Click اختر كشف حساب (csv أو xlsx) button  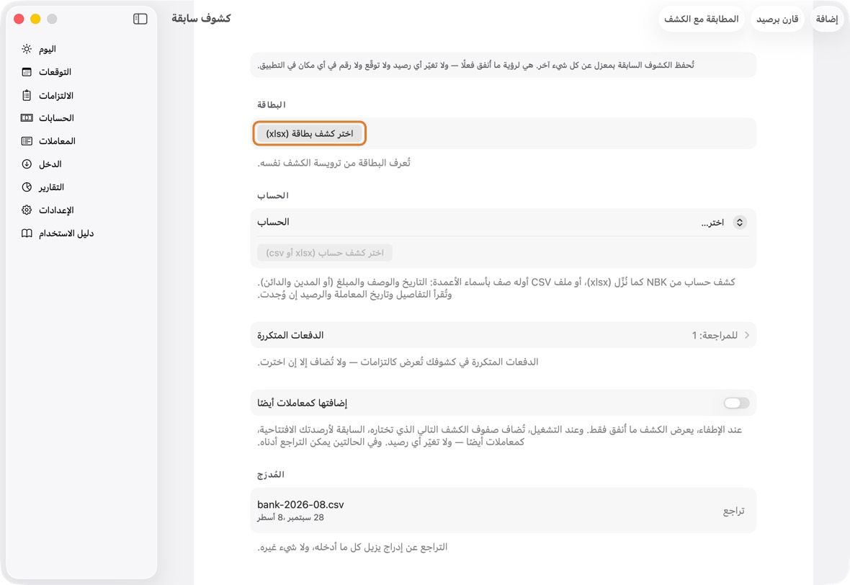(x=325, y=253)
